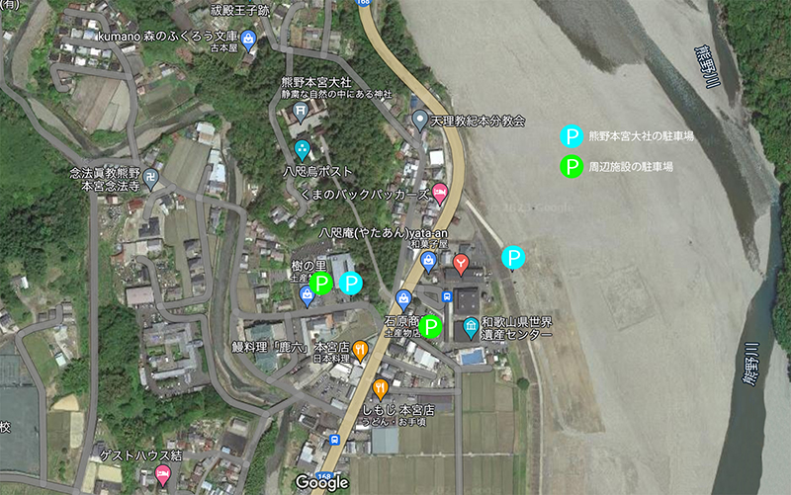Click the blue bus stop icon near 石原商店

pos(447,296)
